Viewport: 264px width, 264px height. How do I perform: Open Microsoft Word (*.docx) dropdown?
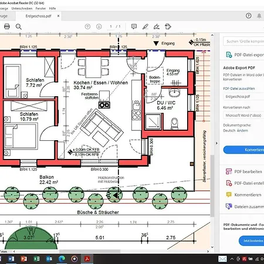click(x=243, y=116)
